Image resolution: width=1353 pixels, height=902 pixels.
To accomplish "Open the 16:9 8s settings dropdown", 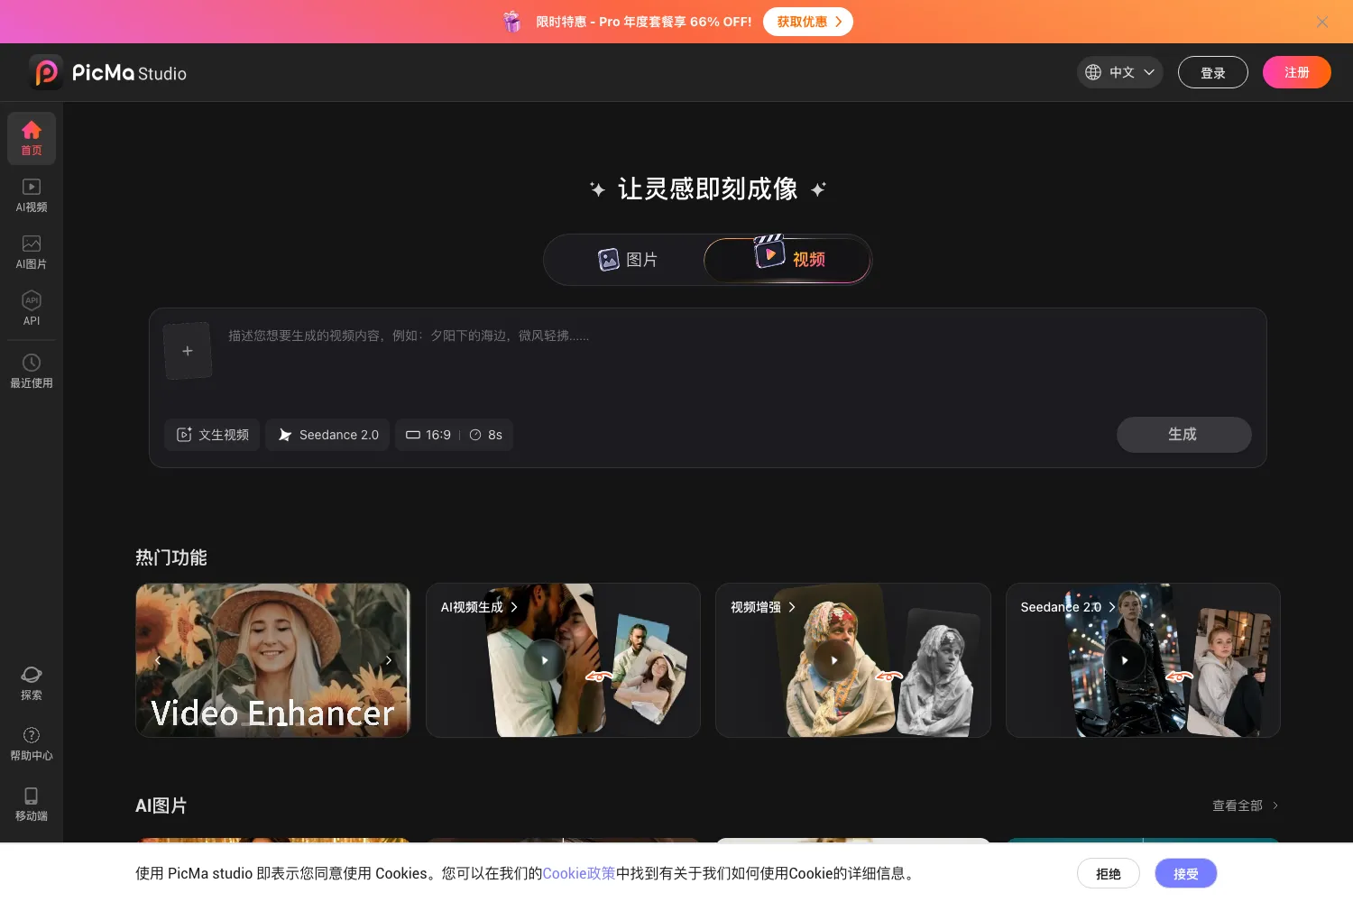I will 454,435.
